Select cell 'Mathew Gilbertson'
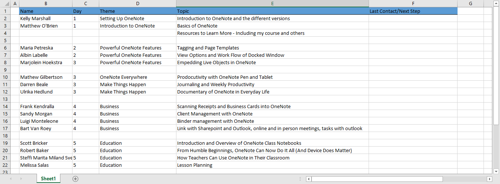500x184 pixels. click(x=46, y=77)
